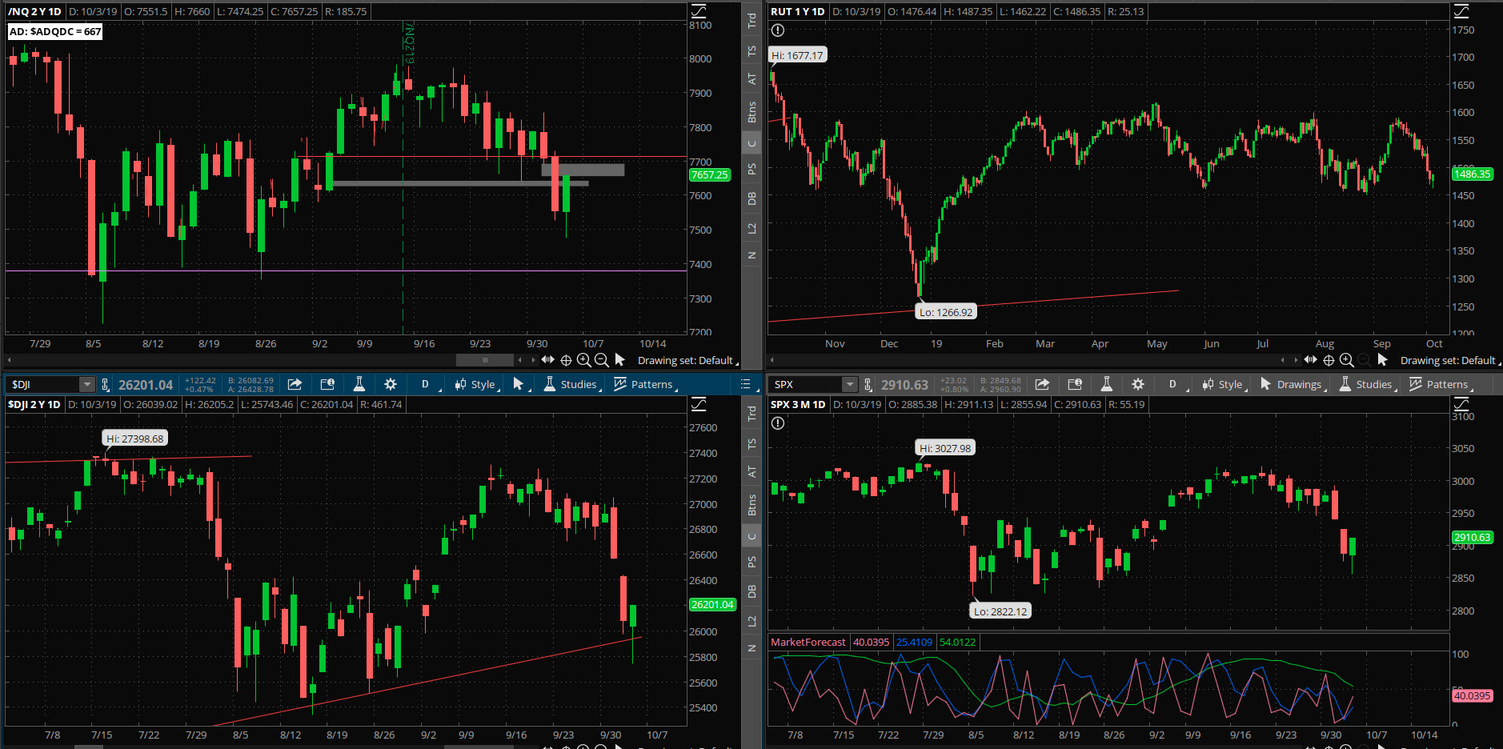
Task: Click the alert exclamation icon on SPX chart
Action: click(778, 423)
